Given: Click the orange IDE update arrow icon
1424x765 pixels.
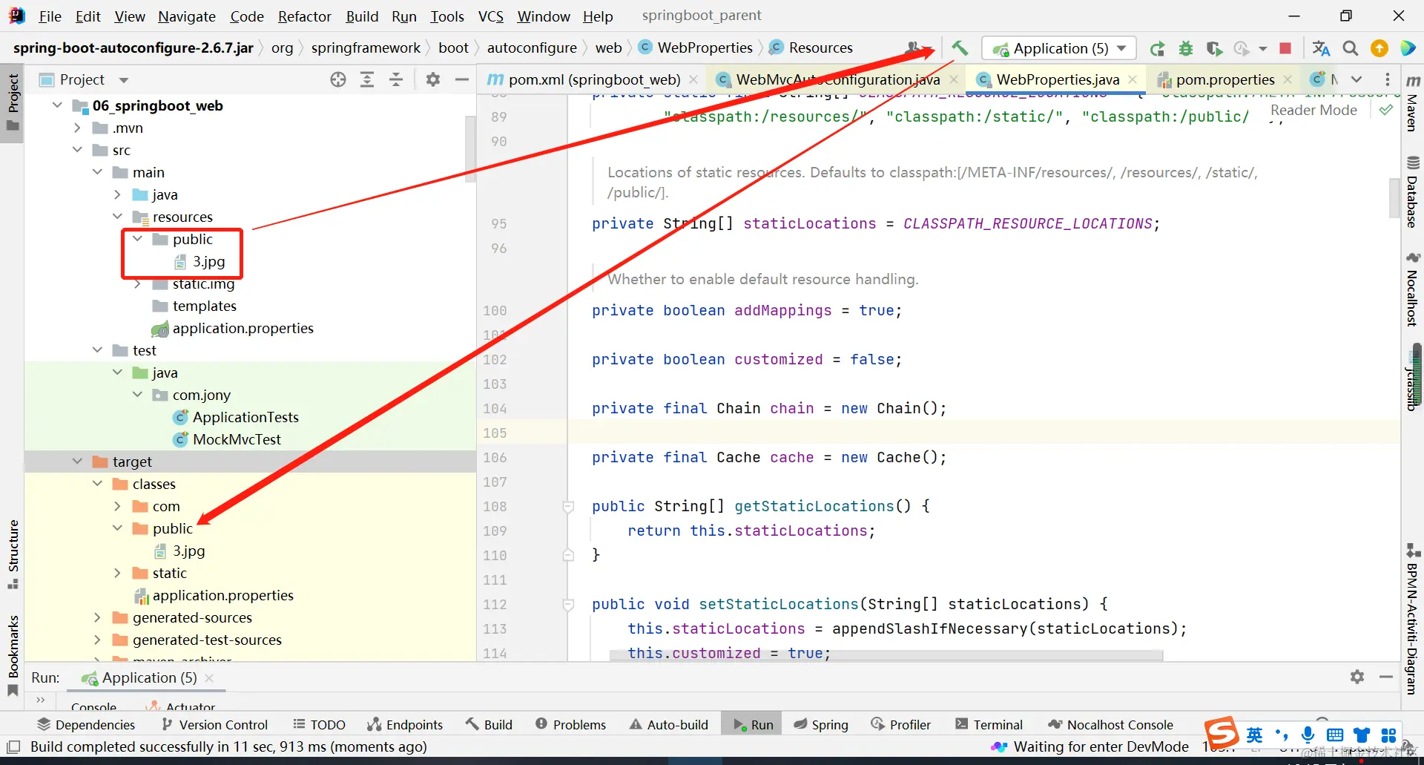Looking at the screenshot, I should pyautogui.click(x=1379, y=49).
